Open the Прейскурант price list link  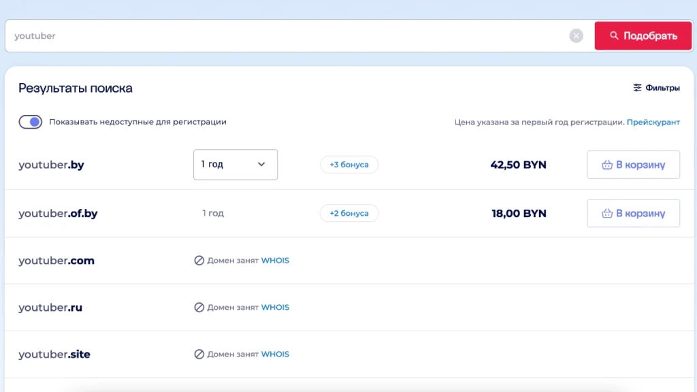coord(653,122)
